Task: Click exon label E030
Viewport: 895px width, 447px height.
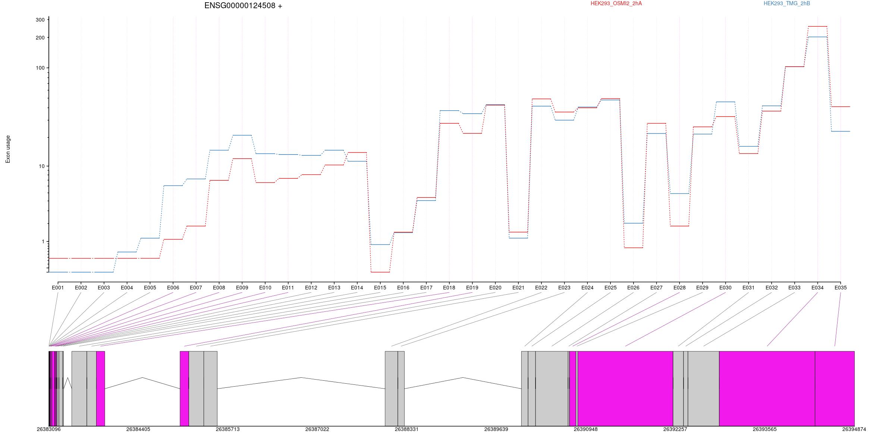Action: click(x=725, y=288)
